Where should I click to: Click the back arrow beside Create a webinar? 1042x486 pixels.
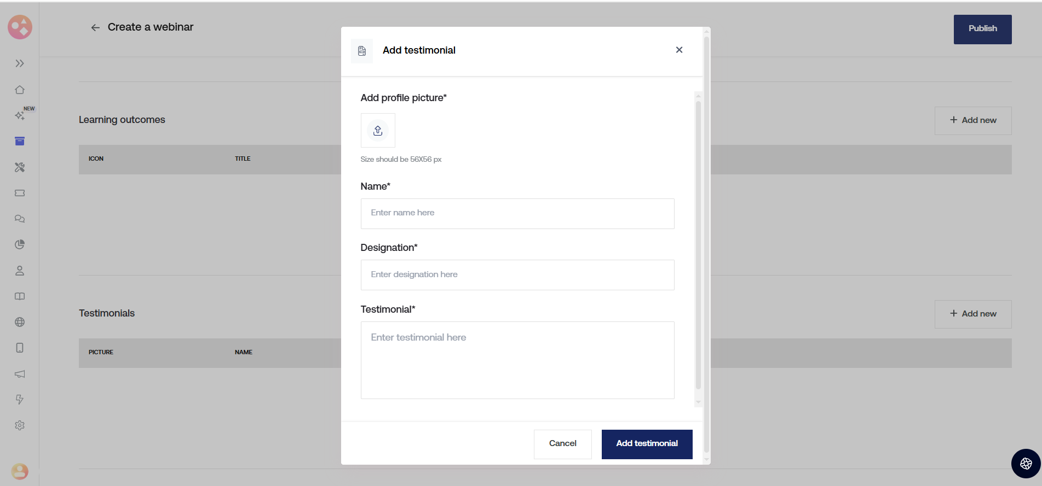coord(95,27)
